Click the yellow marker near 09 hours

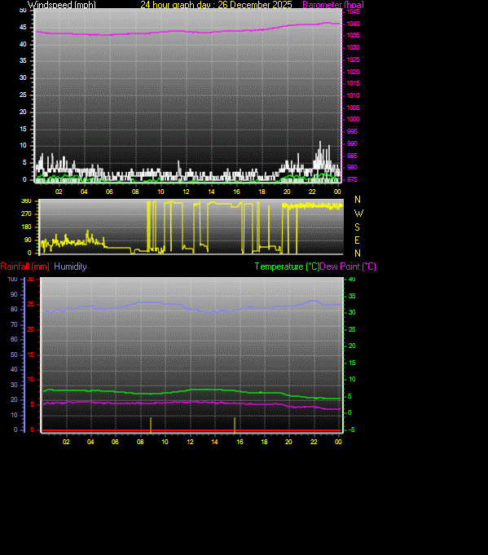(x=151, y=425)
